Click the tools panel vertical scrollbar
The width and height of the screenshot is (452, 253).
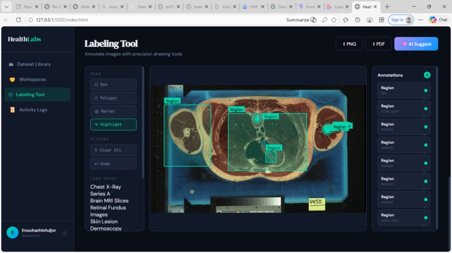142,123
